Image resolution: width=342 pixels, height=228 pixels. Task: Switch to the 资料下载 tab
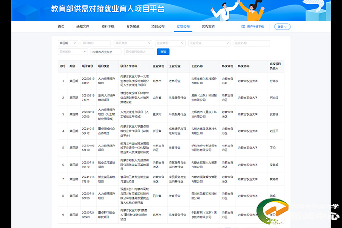click(108, 27)
